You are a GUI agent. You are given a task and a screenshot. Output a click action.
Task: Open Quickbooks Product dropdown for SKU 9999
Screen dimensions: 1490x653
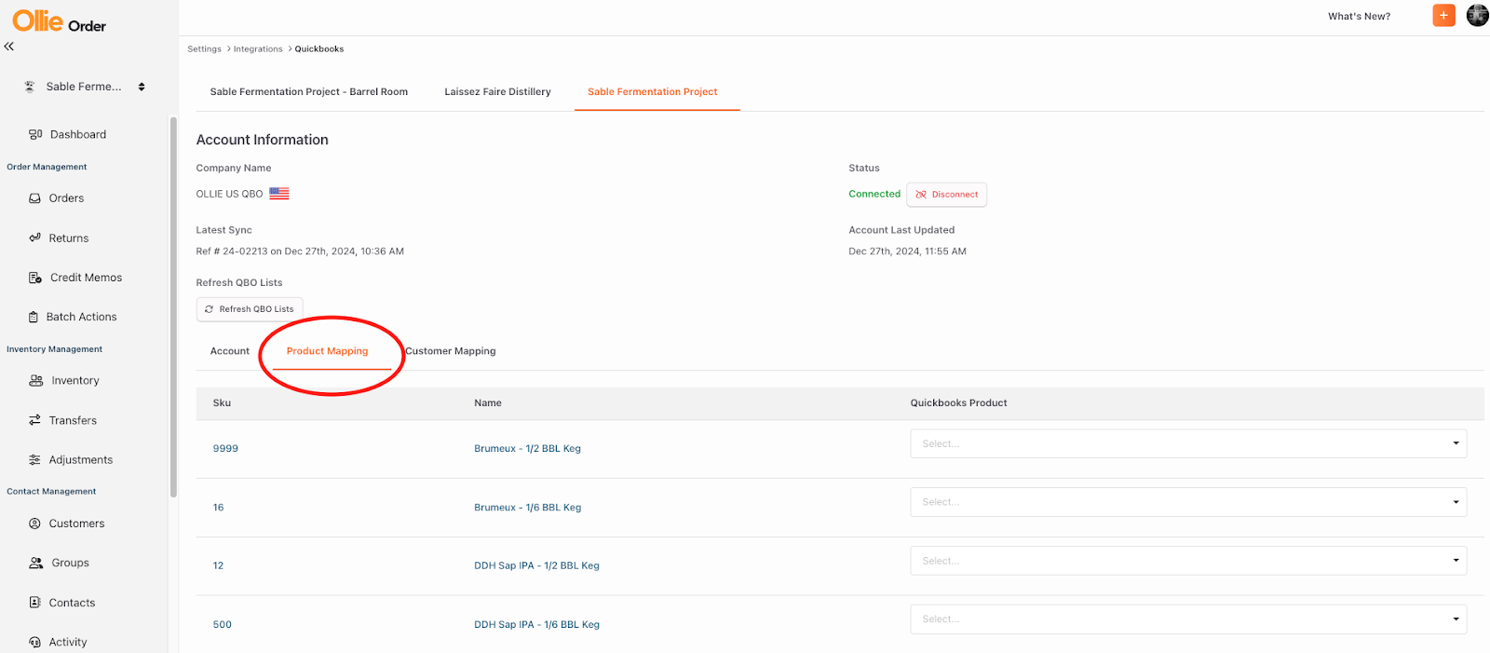pyautogui.click(x=1188, y=443)
